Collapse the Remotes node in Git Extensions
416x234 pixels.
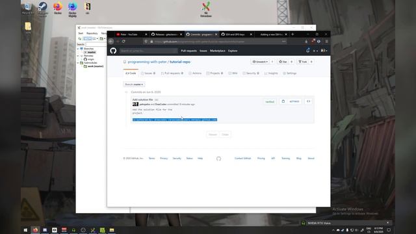(x=78, y=56)
